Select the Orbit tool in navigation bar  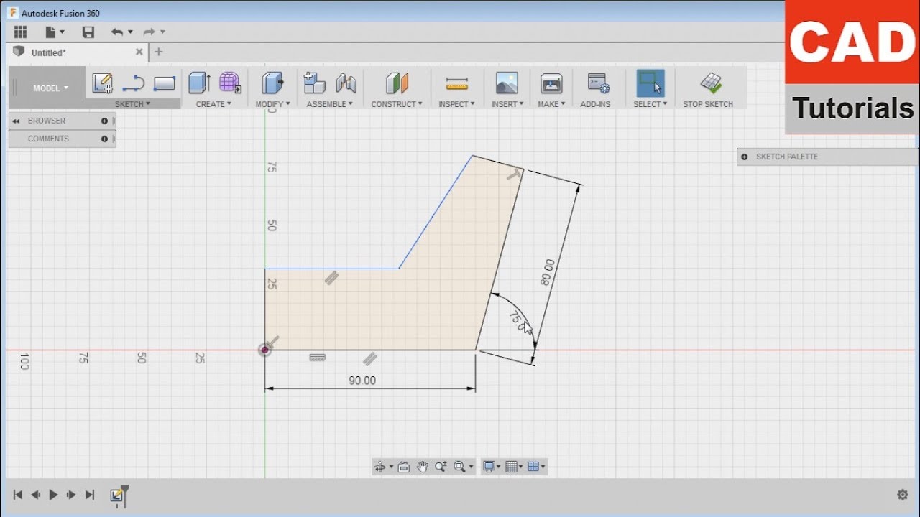coord(382,466)
